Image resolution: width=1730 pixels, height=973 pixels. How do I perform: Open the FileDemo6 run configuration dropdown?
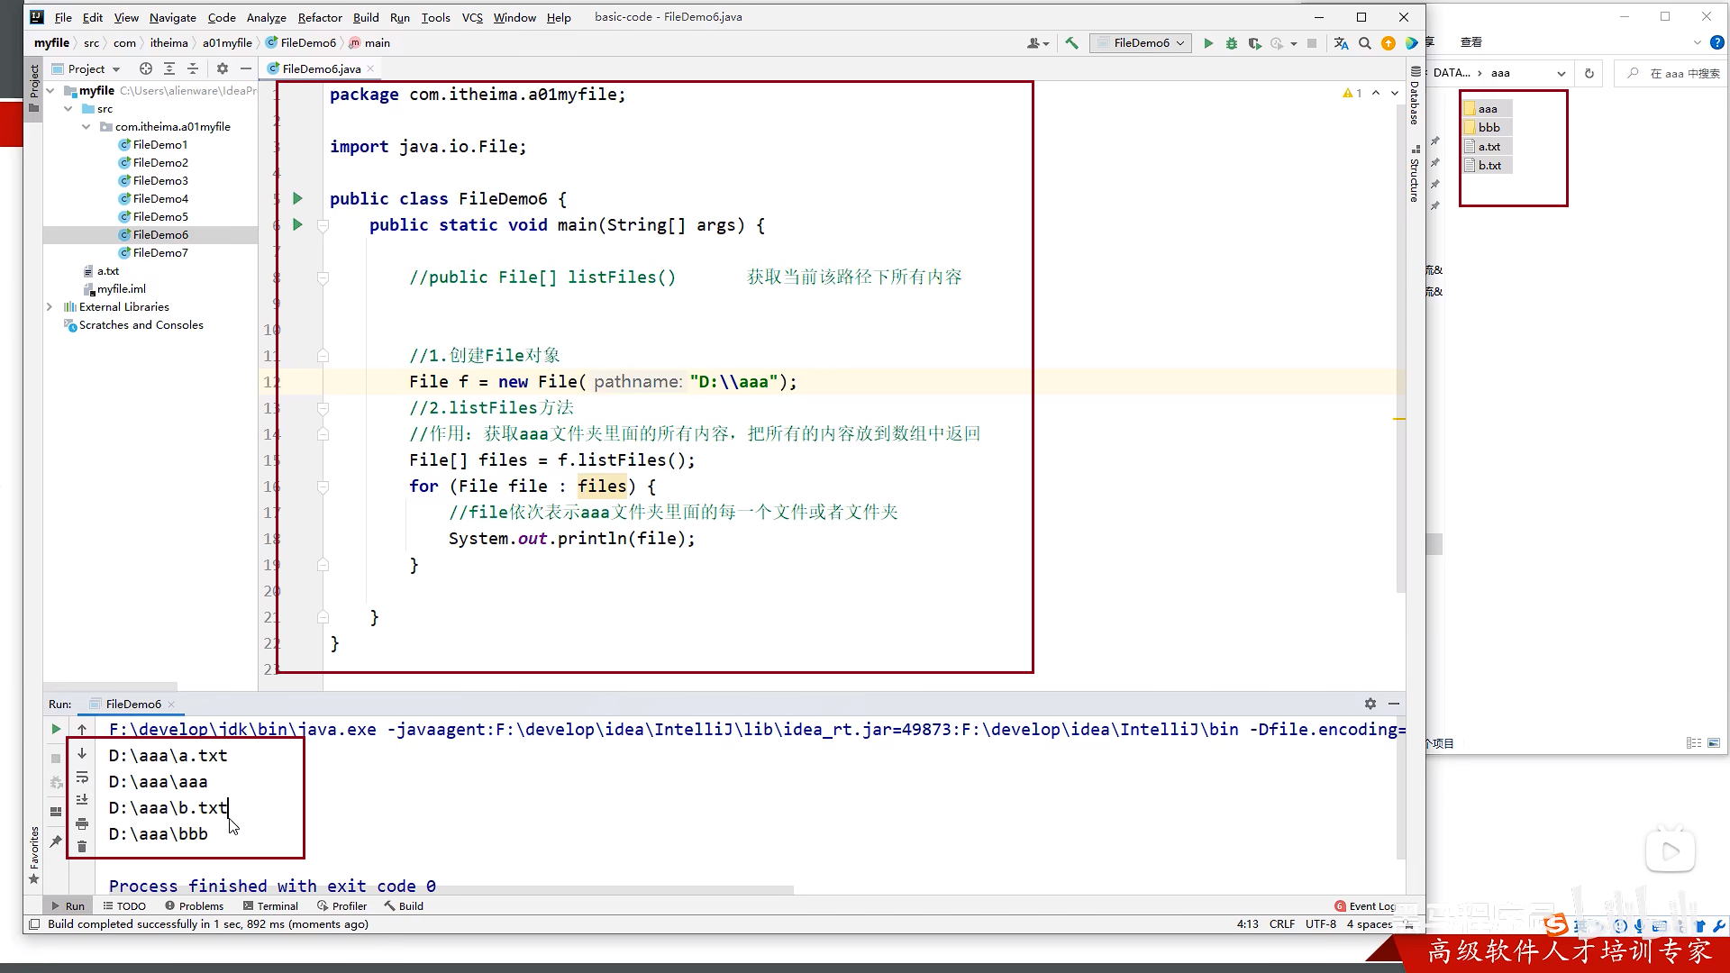point(1141,43)
